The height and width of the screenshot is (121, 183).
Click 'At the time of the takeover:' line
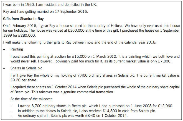32,99
